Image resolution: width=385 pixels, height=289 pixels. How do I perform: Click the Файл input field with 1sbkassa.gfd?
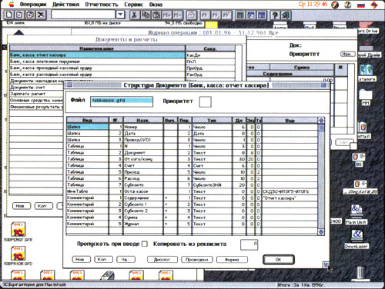pyautogui.click(x=122, y=101)
